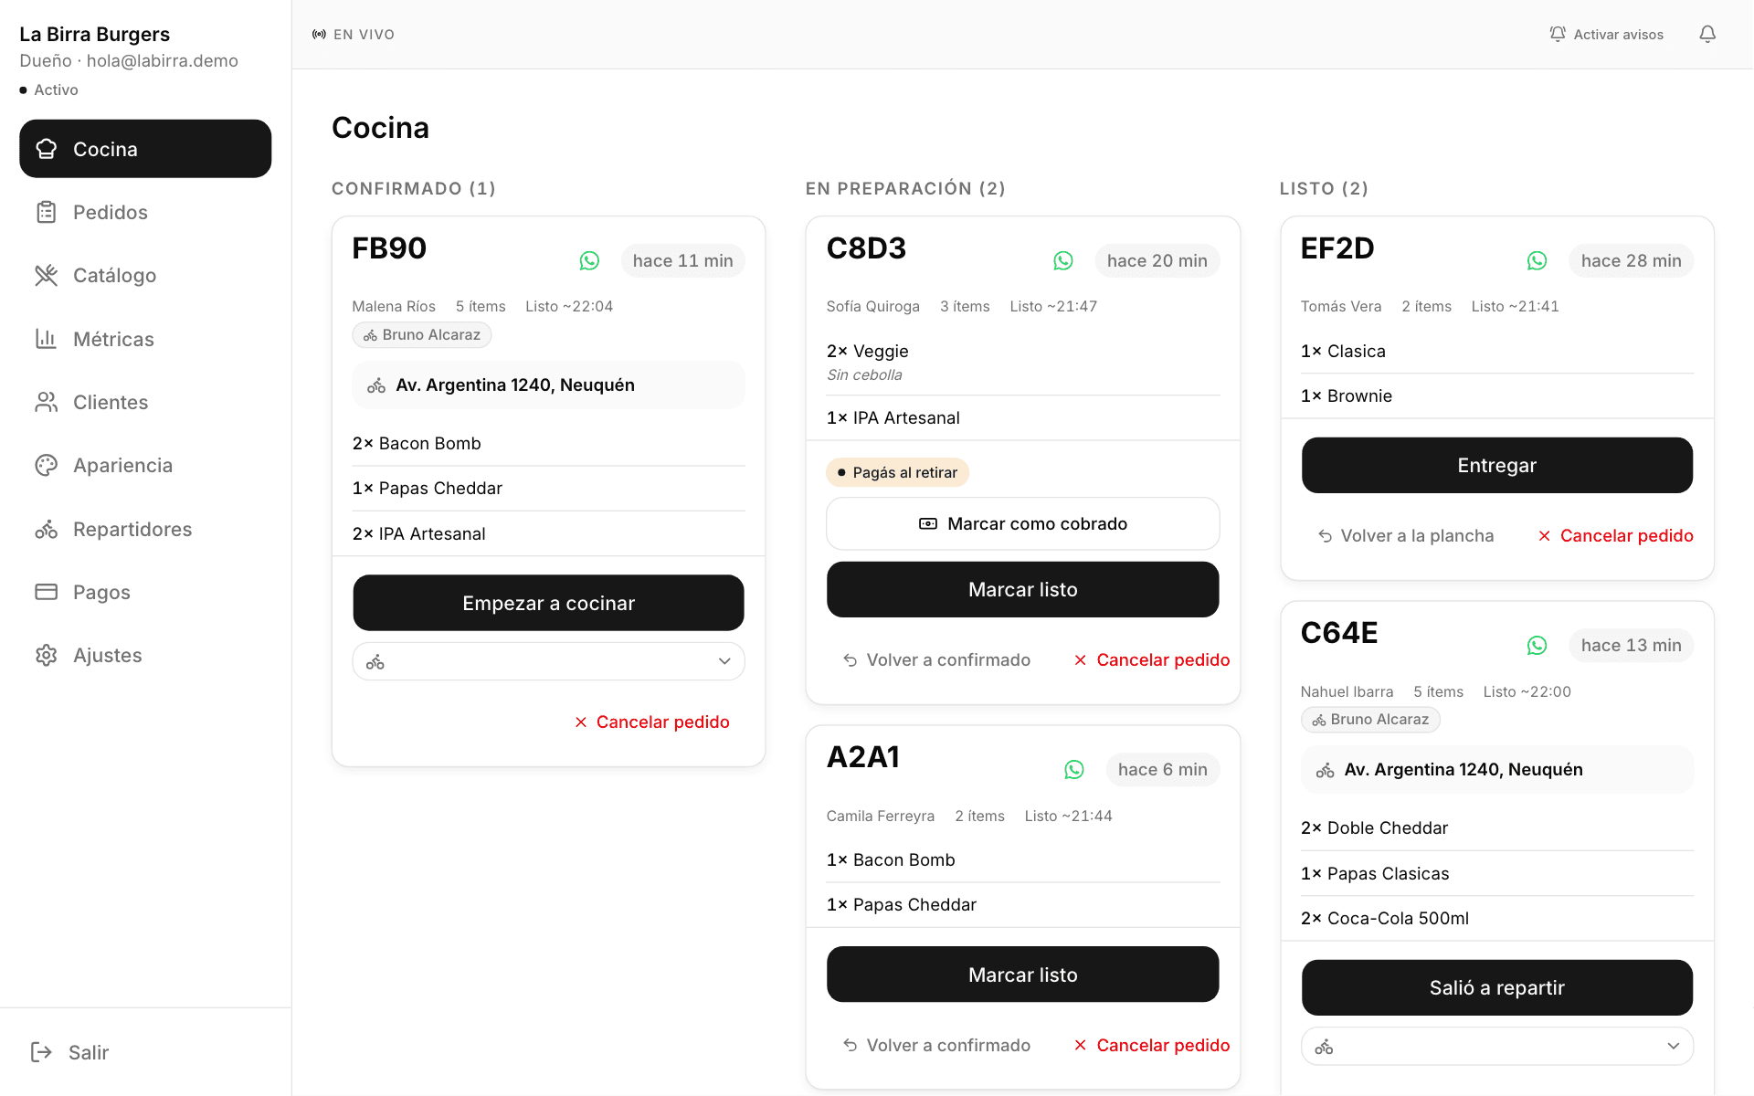The width and height of the screenshot is (1754, 1096).
Task: Click the Ajustes gear icon
Action: 46,656
